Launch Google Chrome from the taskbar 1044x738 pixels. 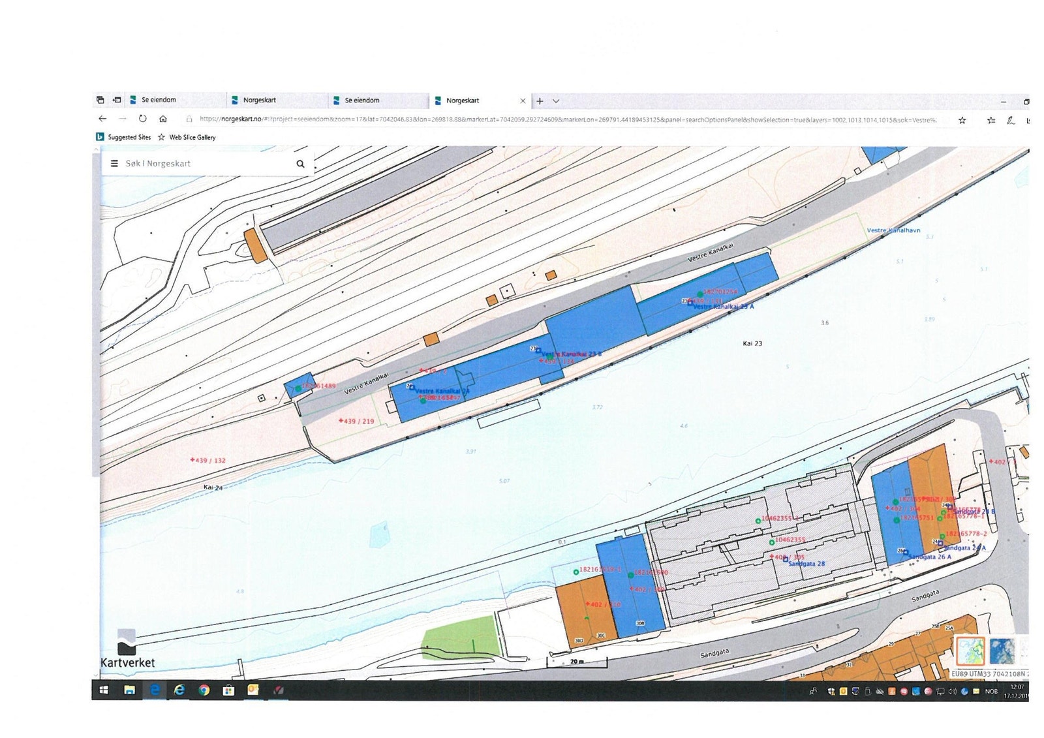(x=204, y=690)
